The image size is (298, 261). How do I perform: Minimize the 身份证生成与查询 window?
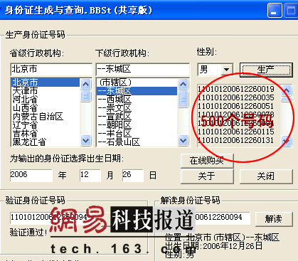click(275, 10)
